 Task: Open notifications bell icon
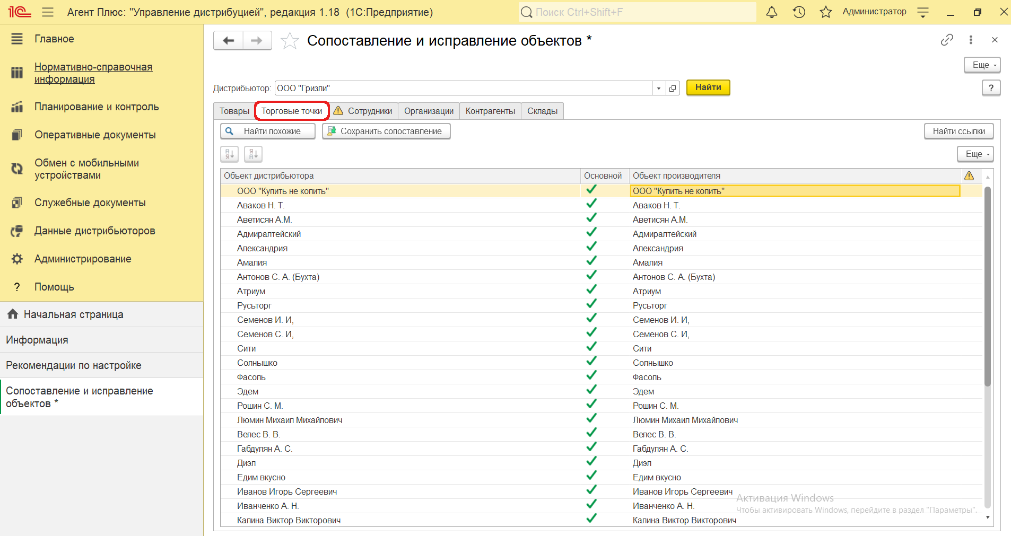click(x=772, y=12)
